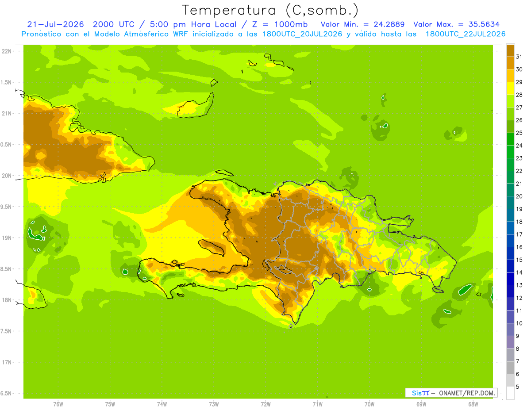
Task: Pick the blue swatch between 17 and 16
Action: pos(510,241)
